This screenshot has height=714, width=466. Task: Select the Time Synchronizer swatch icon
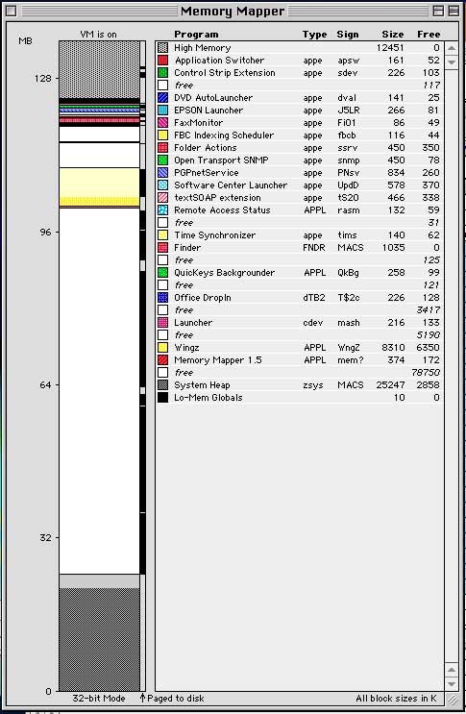click(x=162, y=235)
